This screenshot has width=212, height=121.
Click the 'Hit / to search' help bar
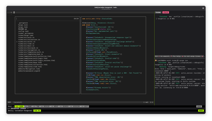(180, 56)
